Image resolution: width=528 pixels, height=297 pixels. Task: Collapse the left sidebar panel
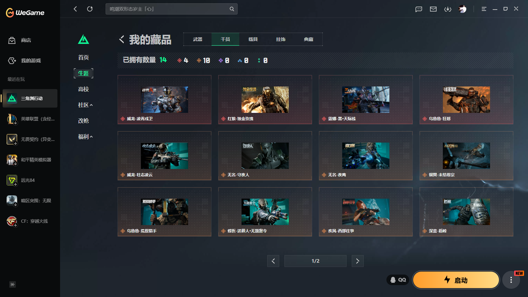point(13,284)
